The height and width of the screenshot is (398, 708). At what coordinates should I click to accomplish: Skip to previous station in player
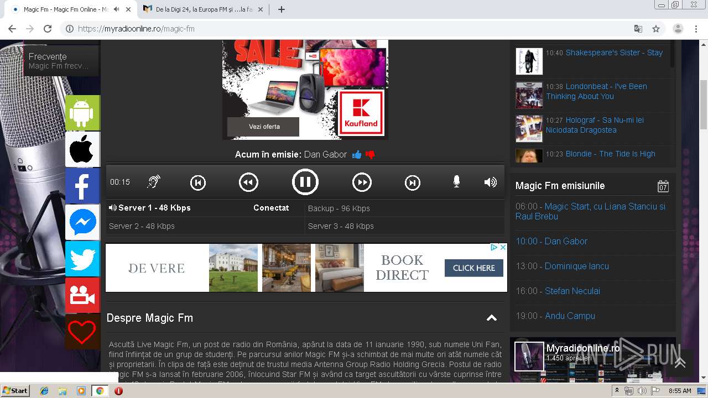tap(198, 182)
